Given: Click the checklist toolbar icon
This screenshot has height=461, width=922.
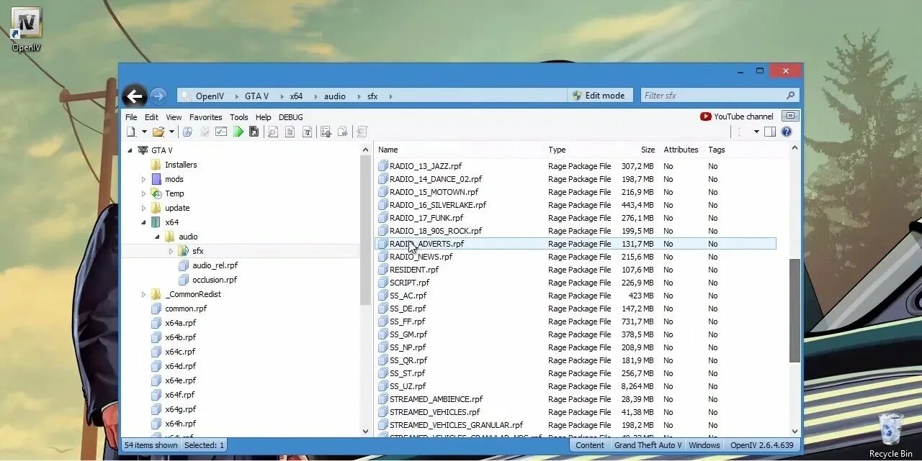Looking at the screenshot, I should 221,132.
